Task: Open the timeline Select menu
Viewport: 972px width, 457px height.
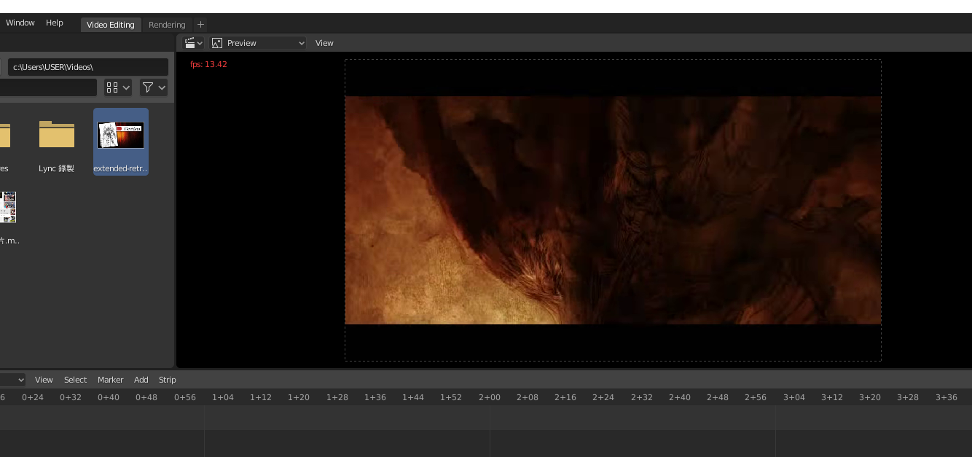Action: (x=75, y=380)
